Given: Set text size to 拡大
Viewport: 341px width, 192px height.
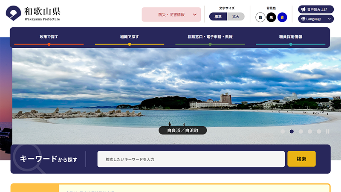Looking at the screenshot, I should 236,17.
